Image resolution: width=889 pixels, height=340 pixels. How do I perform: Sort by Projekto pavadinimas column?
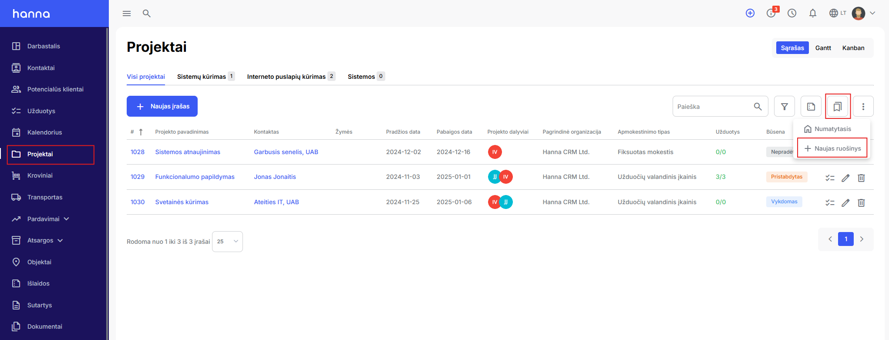(182, 132)
